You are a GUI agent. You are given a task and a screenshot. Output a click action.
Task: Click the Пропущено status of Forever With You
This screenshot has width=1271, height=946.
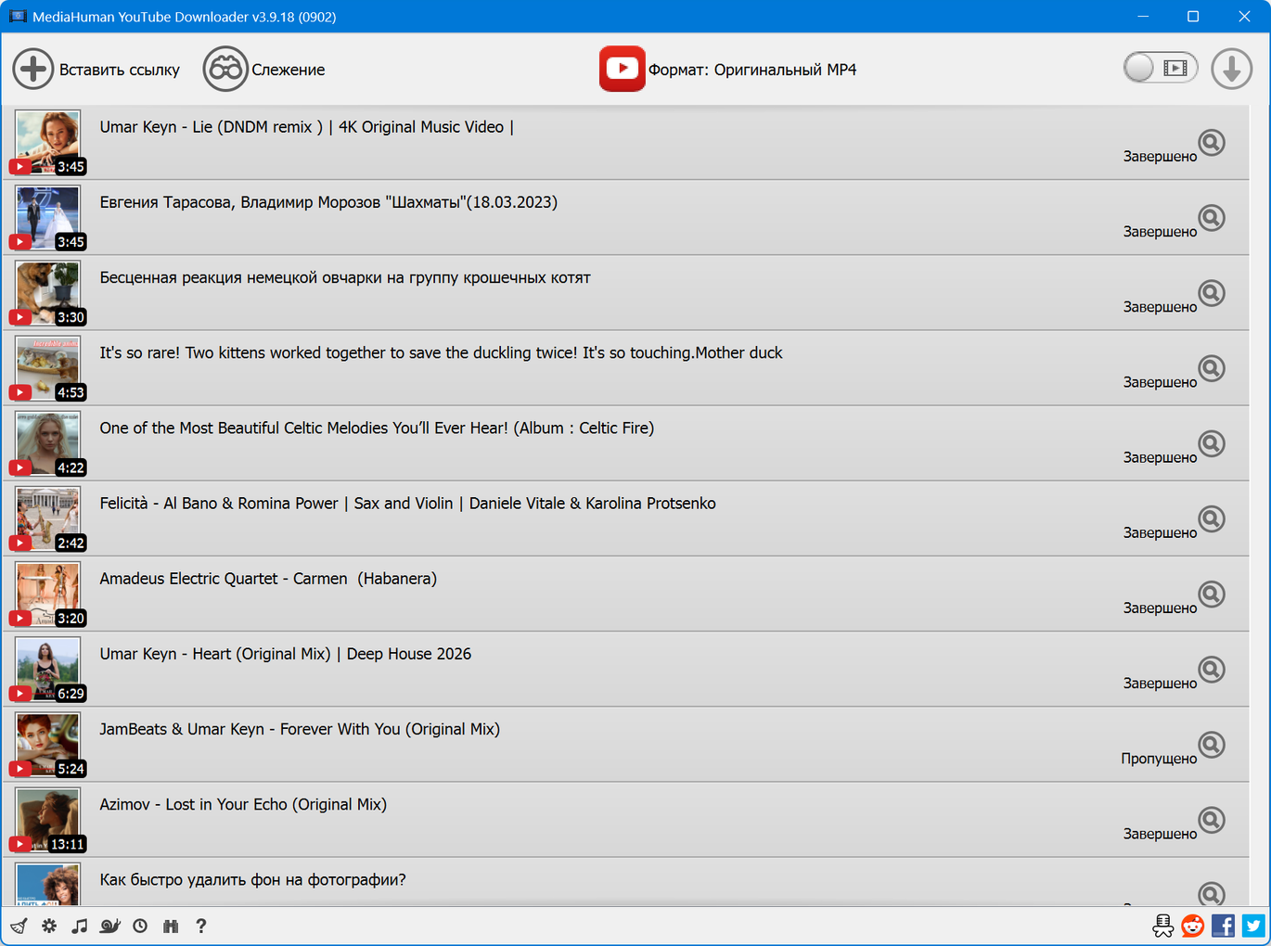pos(1159,759)
